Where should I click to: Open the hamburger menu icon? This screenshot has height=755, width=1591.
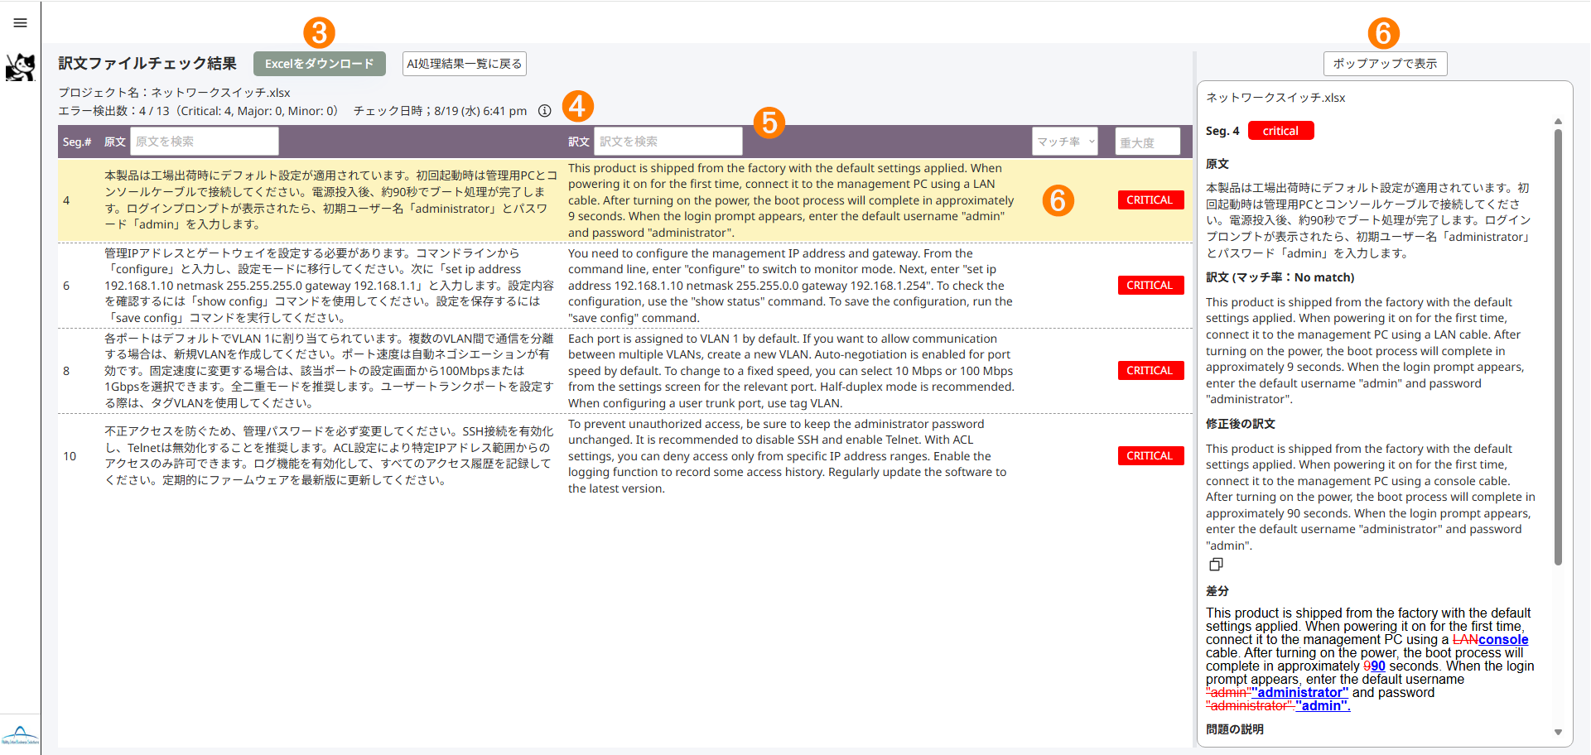21,23
